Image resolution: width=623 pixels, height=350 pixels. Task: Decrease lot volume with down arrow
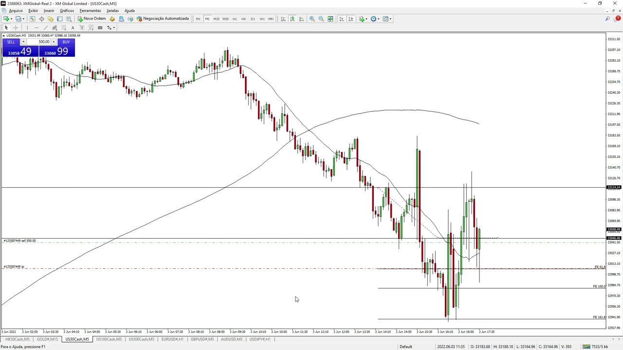[23, 42]
